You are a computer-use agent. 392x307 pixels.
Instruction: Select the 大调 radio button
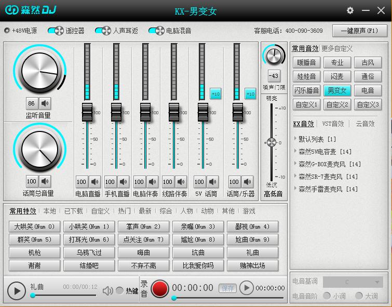tap(359, 296)
